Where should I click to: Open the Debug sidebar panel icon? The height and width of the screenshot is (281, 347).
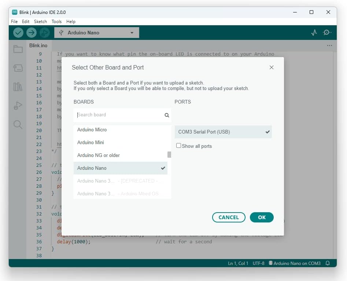[18, 106]
